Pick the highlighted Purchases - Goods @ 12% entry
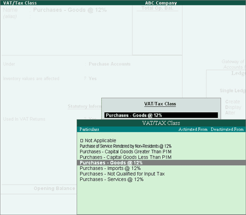246x215 pixels. click(161, 163)
